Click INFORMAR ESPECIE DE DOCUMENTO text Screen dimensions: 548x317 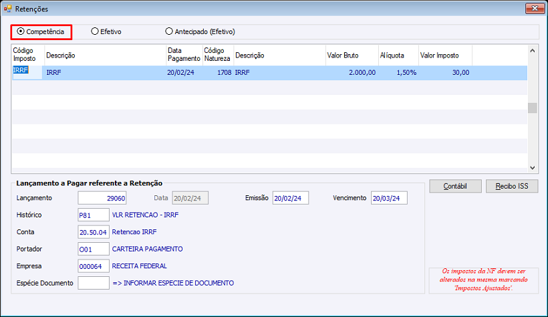pyautogui.click(x=173, y=283)
